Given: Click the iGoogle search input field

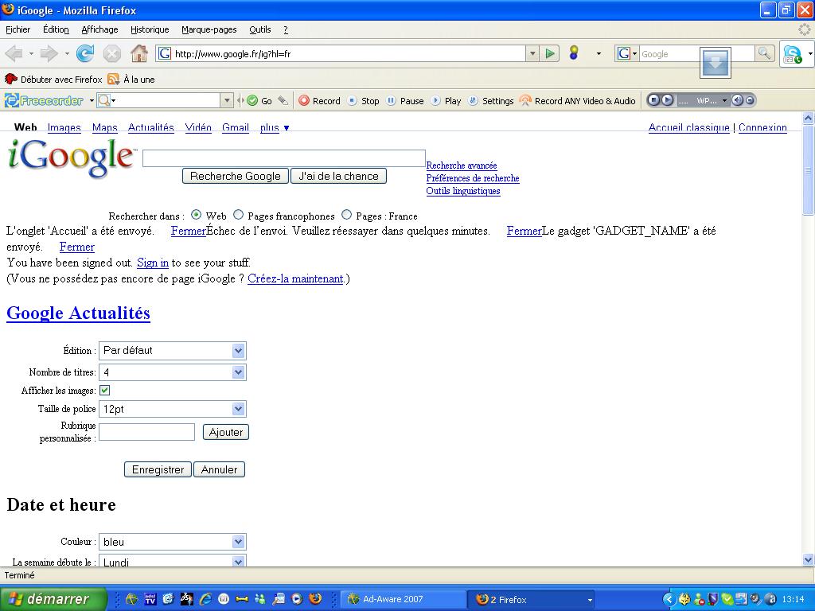Looking at the screenshot, I should pos(284,158).
